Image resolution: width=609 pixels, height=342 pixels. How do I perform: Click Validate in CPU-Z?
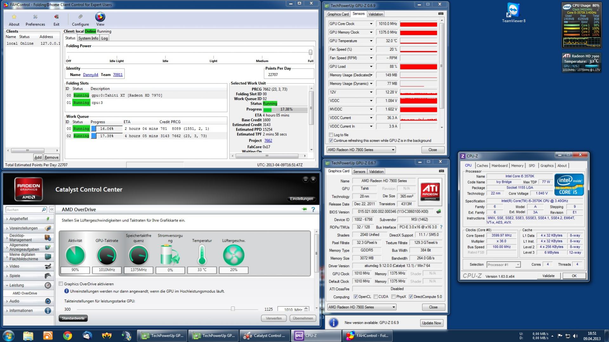click(548, 276)
